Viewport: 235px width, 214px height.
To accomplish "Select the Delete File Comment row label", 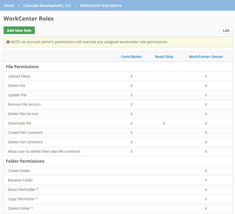I will click(x=25, y=142).
